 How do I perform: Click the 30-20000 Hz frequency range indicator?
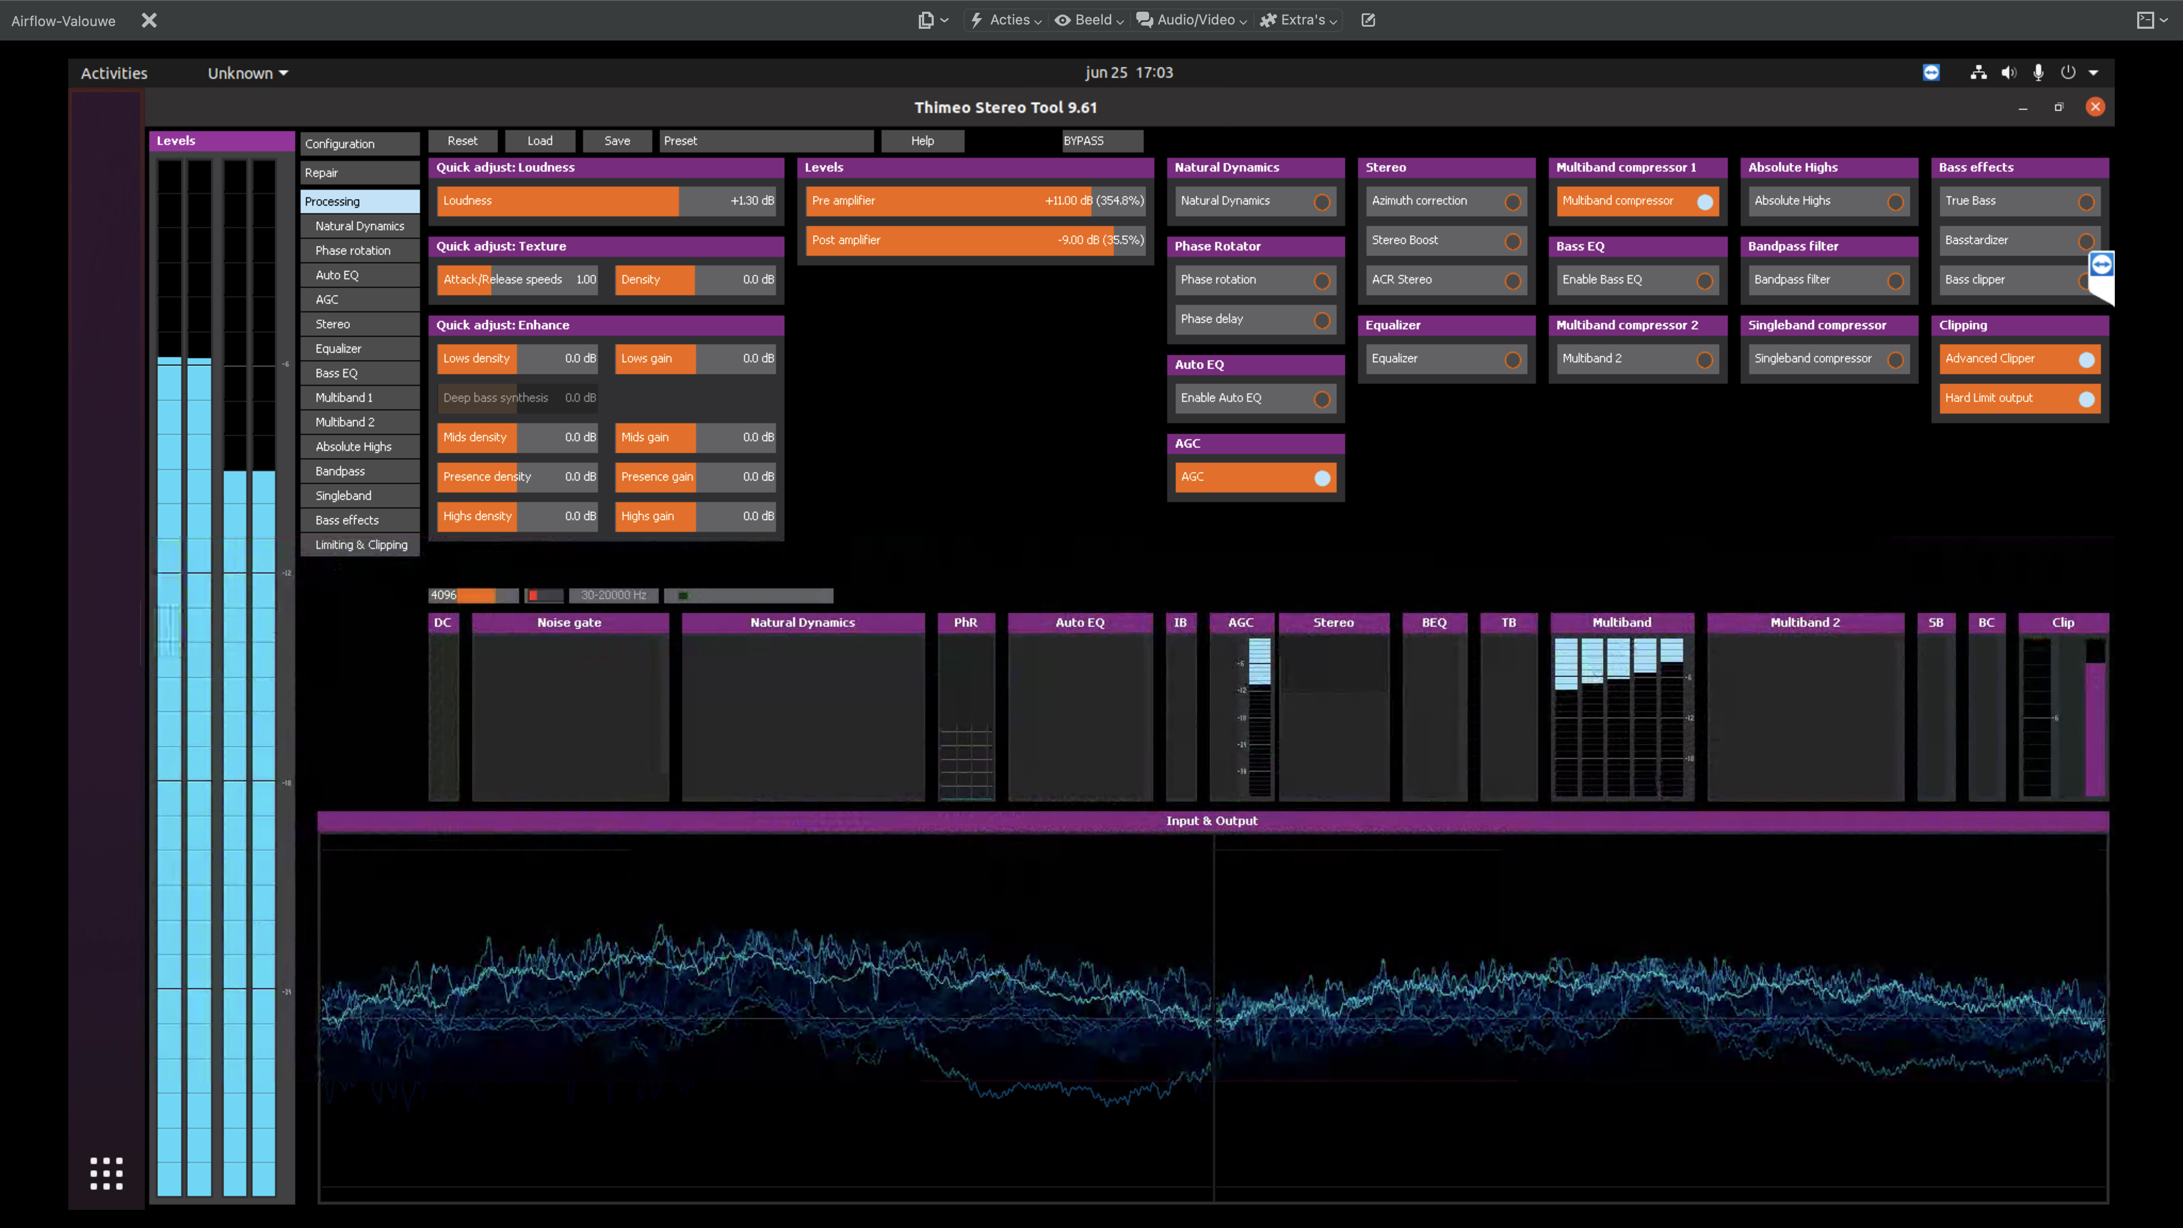point(613,595)
